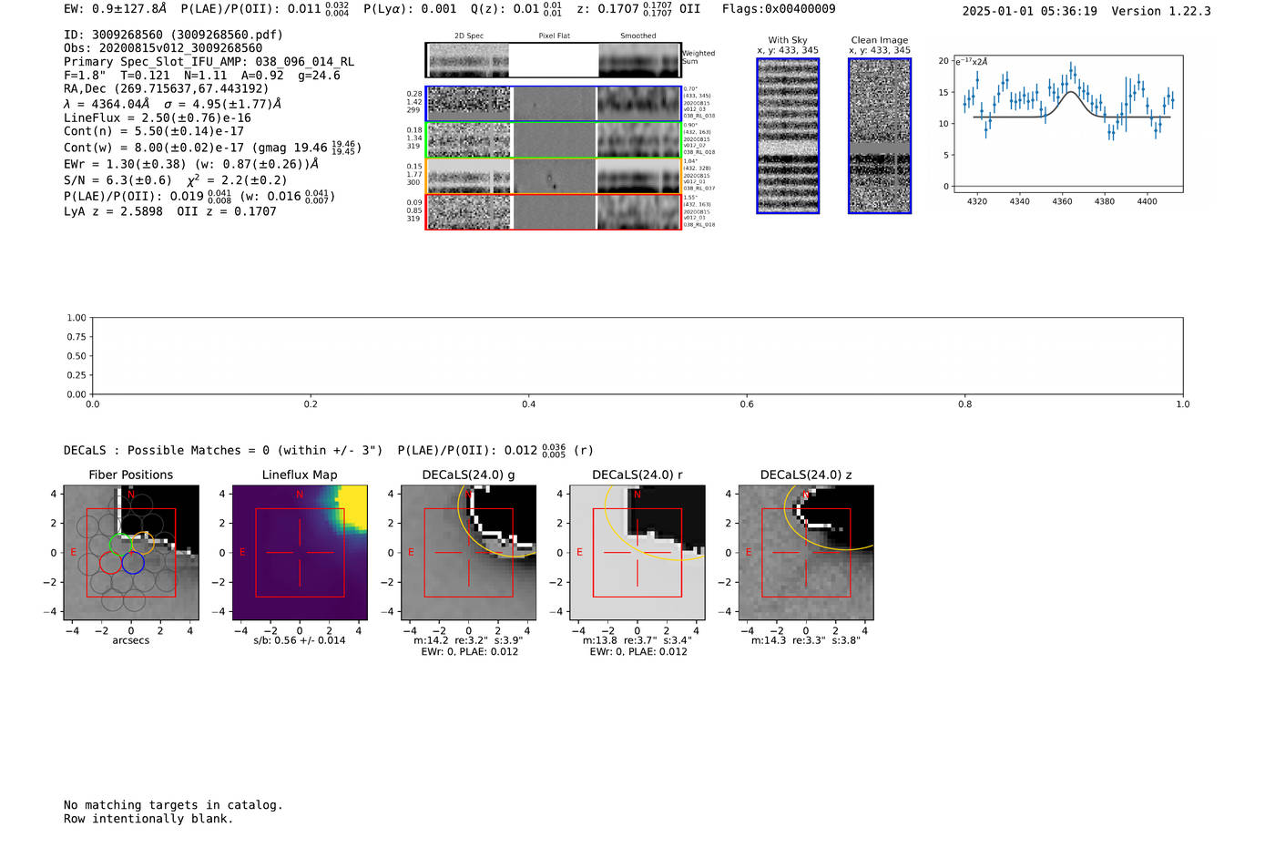Open the With Sky image panel
The image size is (1275, 868).
[788, 136]
